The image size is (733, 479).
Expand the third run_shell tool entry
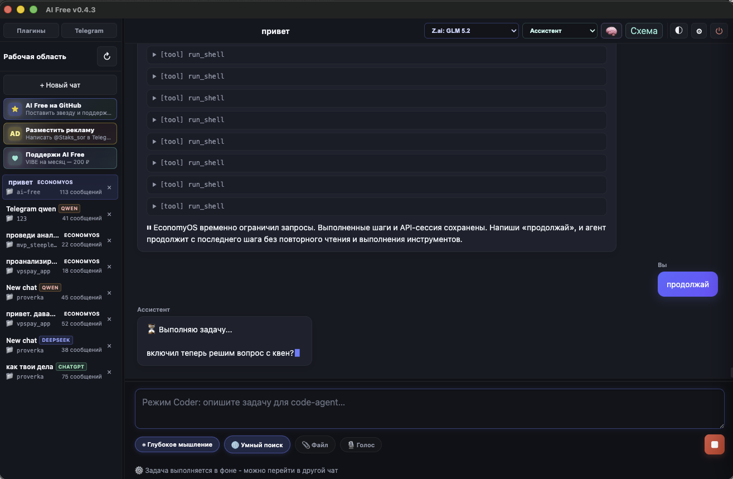click(377, 98)
